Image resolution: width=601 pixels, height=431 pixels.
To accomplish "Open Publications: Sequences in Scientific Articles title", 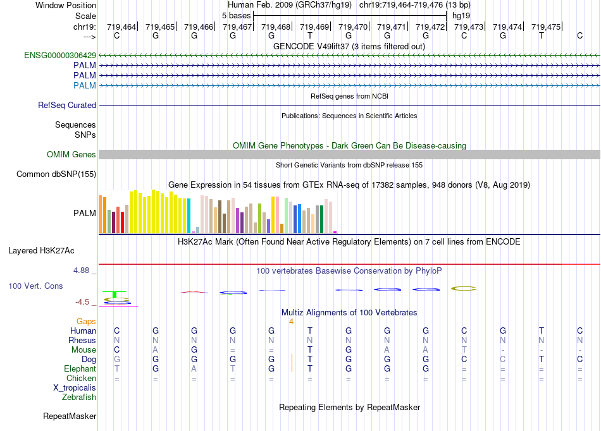I will pyautogui.click(x=349, y=116).
